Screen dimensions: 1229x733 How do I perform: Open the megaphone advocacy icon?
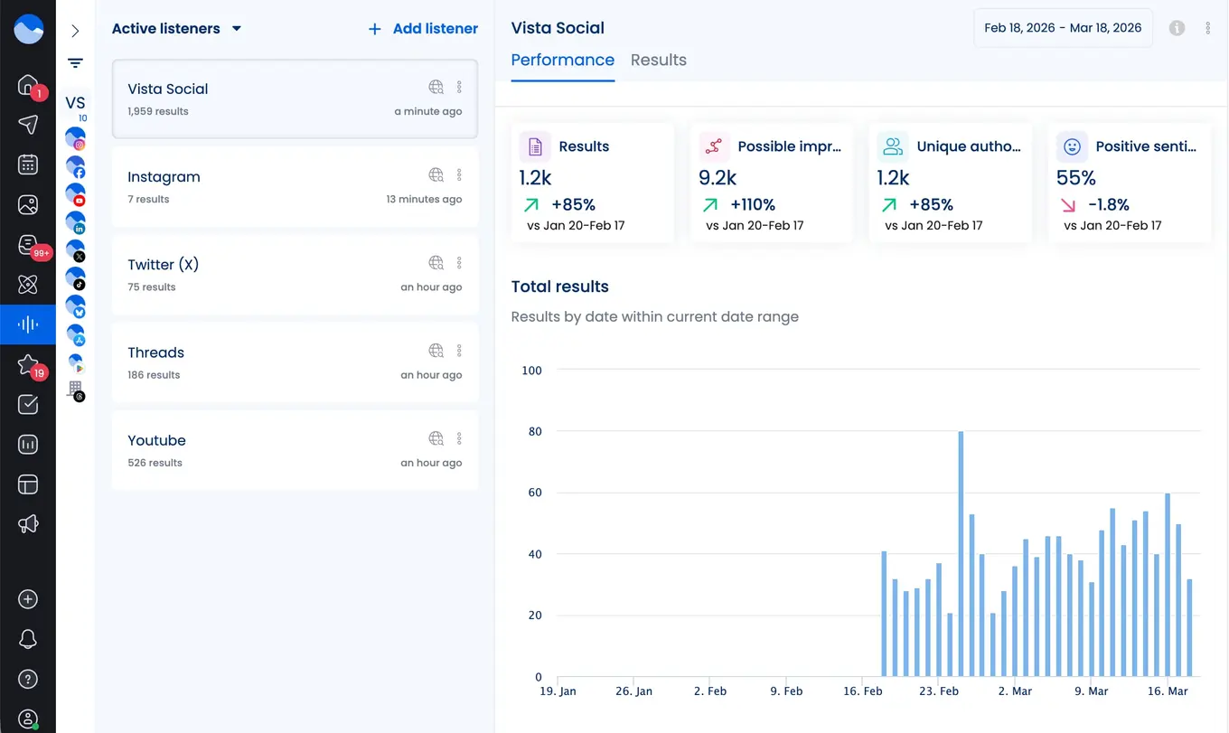coord(28,523)
